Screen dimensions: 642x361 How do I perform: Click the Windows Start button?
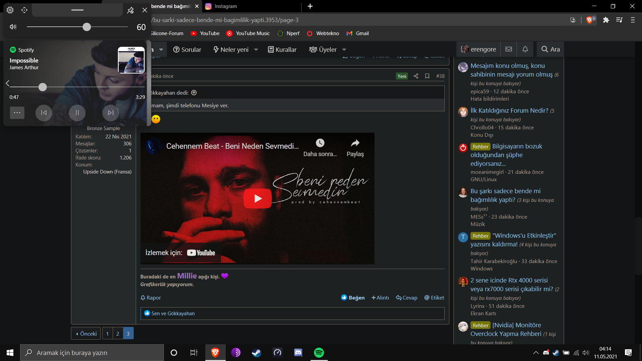pyautogui.click(x=10, y=353)
